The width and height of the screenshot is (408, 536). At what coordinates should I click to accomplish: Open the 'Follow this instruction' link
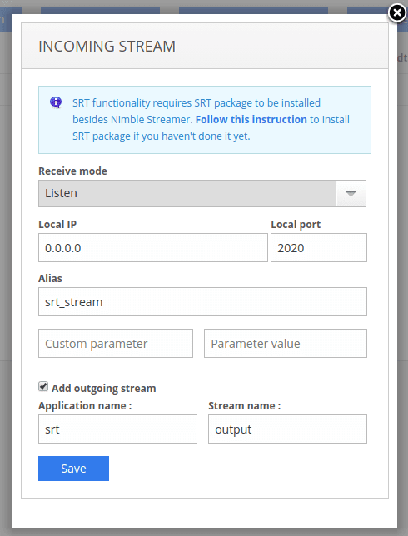pos(251,119)
